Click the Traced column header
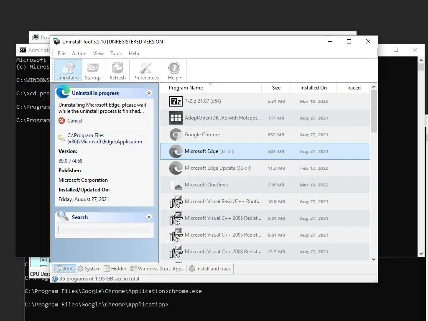Viewport: 428px width, 321px height. (354, 88)
